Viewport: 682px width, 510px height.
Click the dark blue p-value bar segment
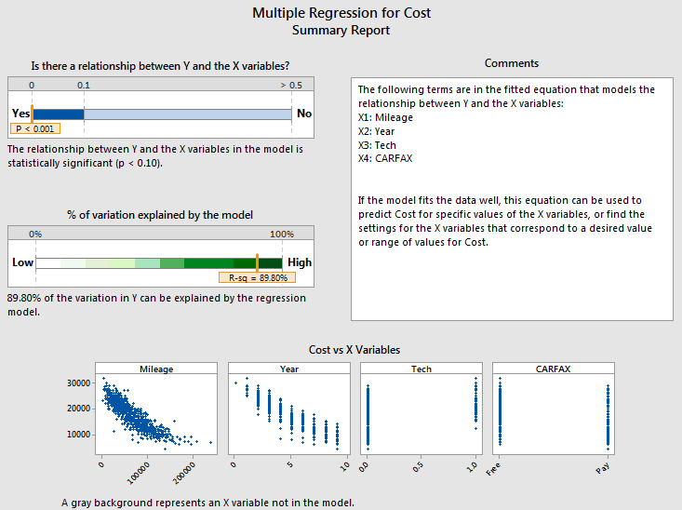click(59, 114)
